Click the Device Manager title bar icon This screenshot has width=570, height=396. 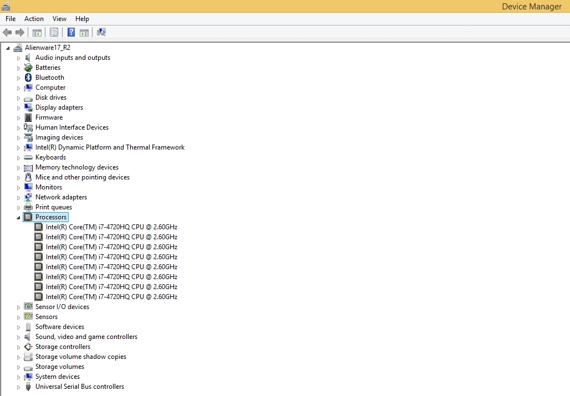tap(6, 6)
